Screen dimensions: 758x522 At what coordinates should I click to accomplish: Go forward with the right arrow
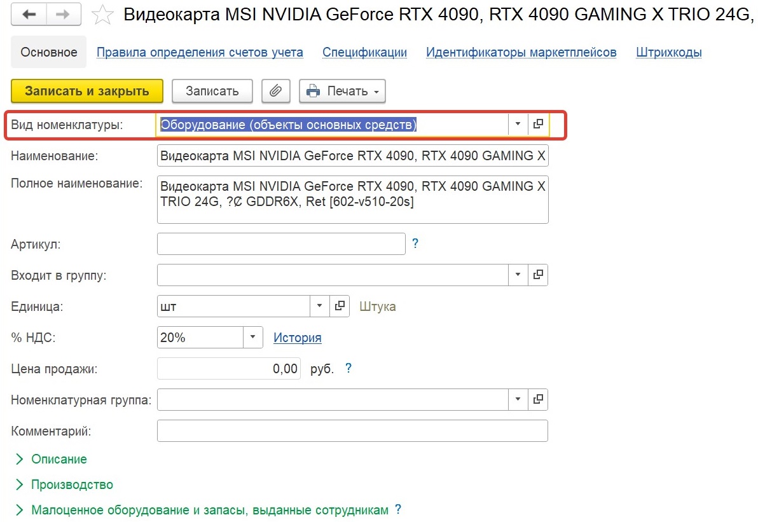64,15
